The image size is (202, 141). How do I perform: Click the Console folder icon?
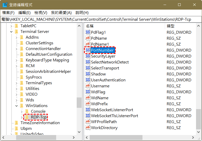tap(27, 111)
